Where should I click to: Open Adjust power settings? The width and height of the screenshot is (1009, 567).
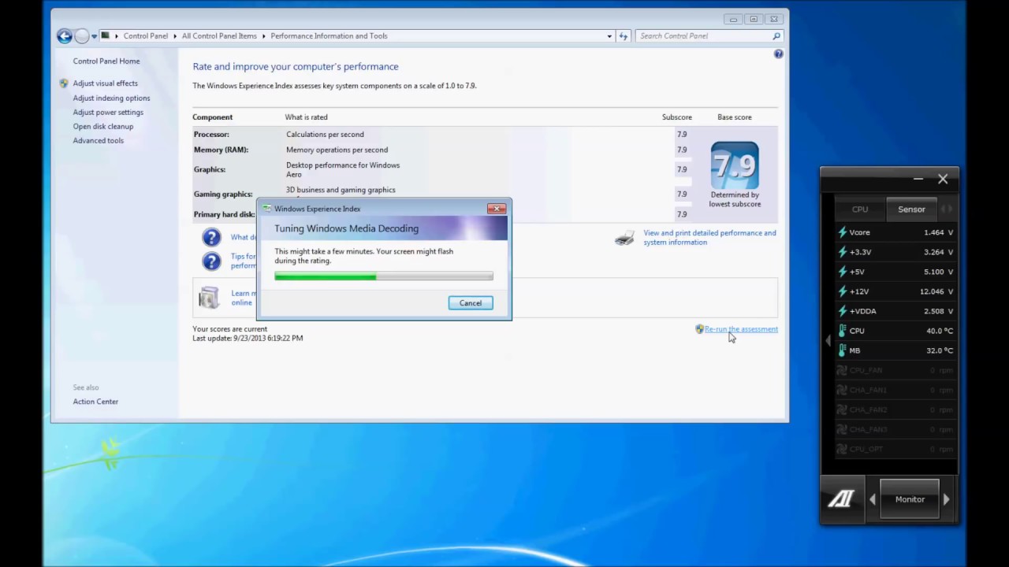coord(108,113)
